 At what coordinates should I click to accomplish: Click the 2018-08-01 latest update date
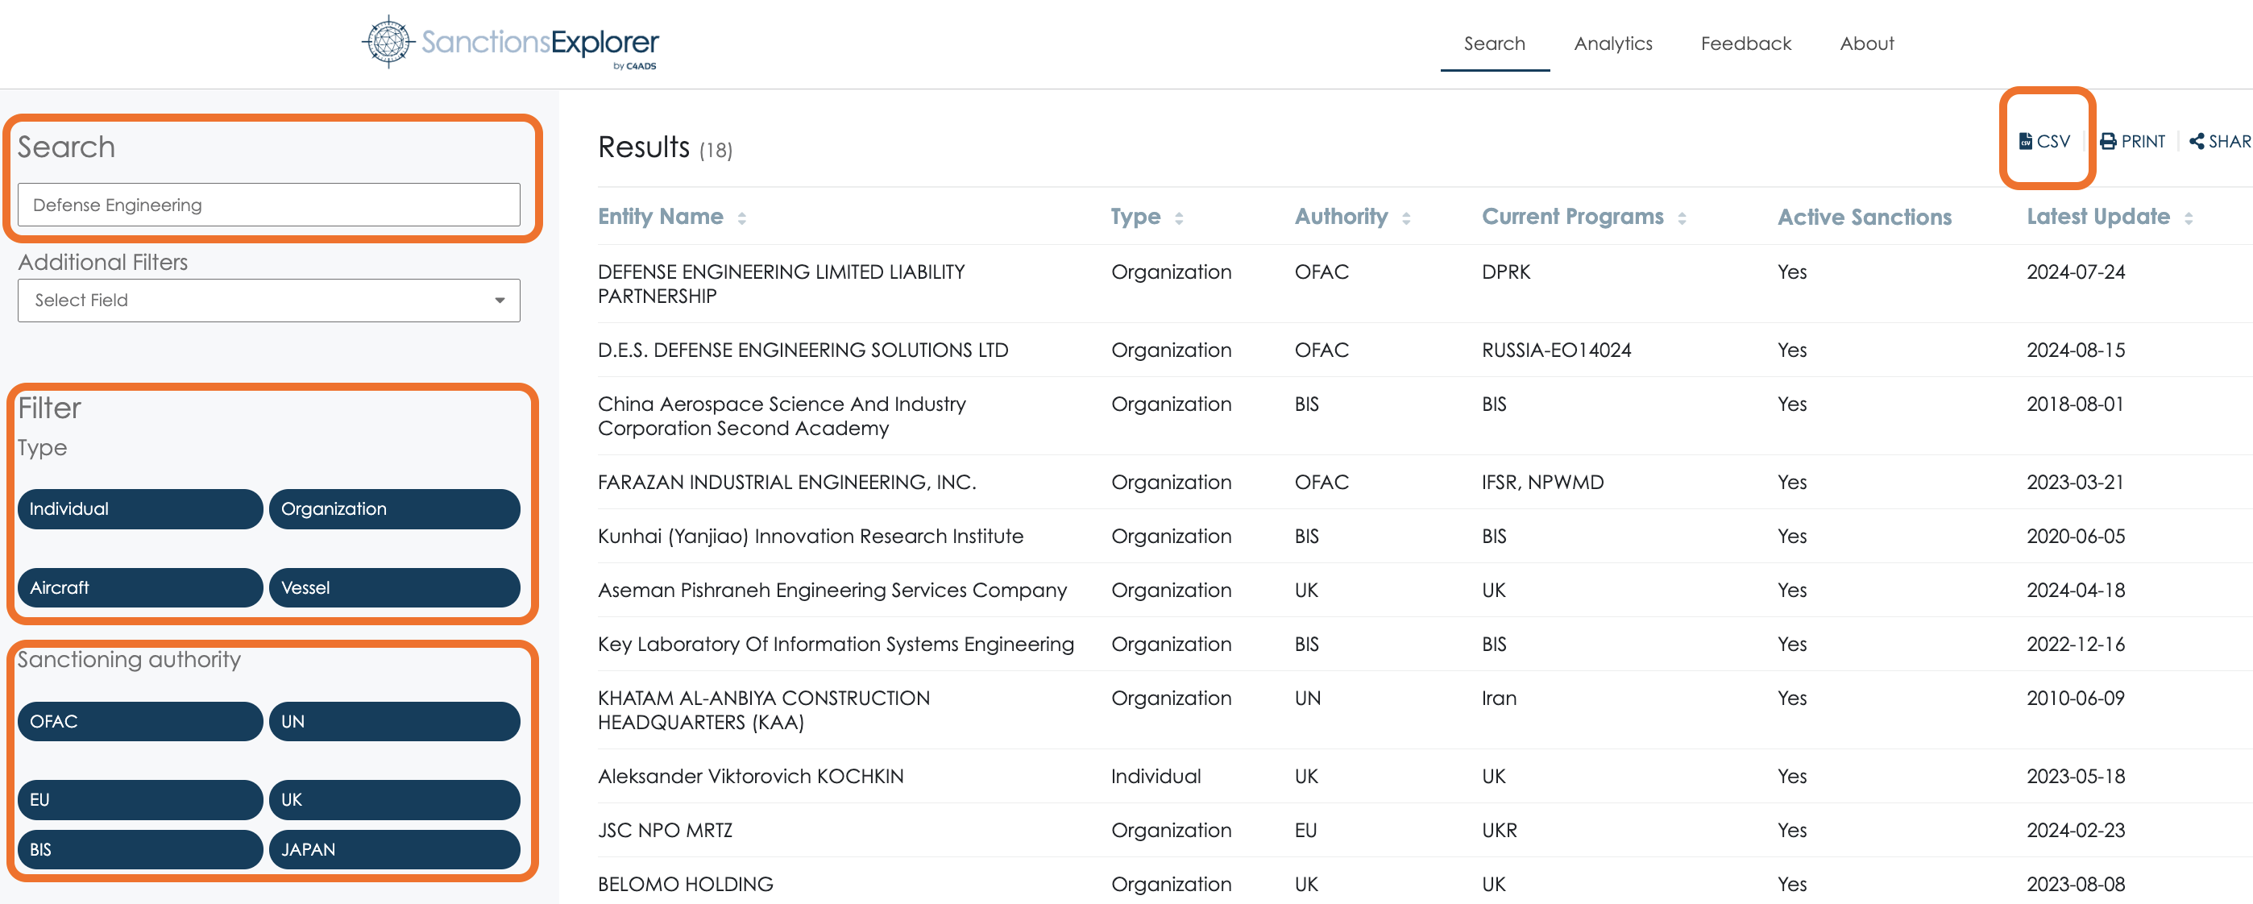(2076, 404)
